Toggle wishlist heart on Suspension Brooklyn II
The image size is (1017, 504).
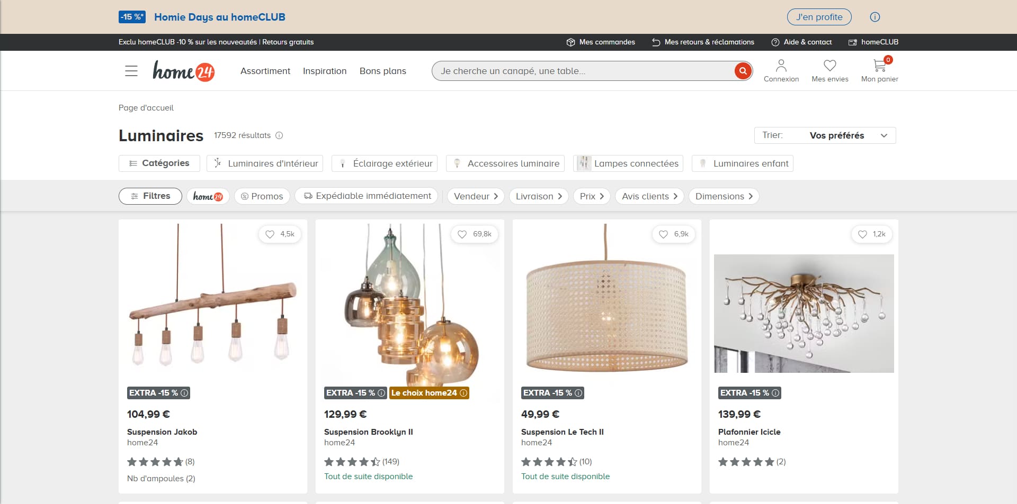(x=462, y=234)
